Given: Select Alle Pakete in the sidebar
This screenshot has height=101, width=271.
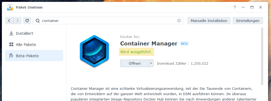Looking at the screenshot, I should [34, 44].
